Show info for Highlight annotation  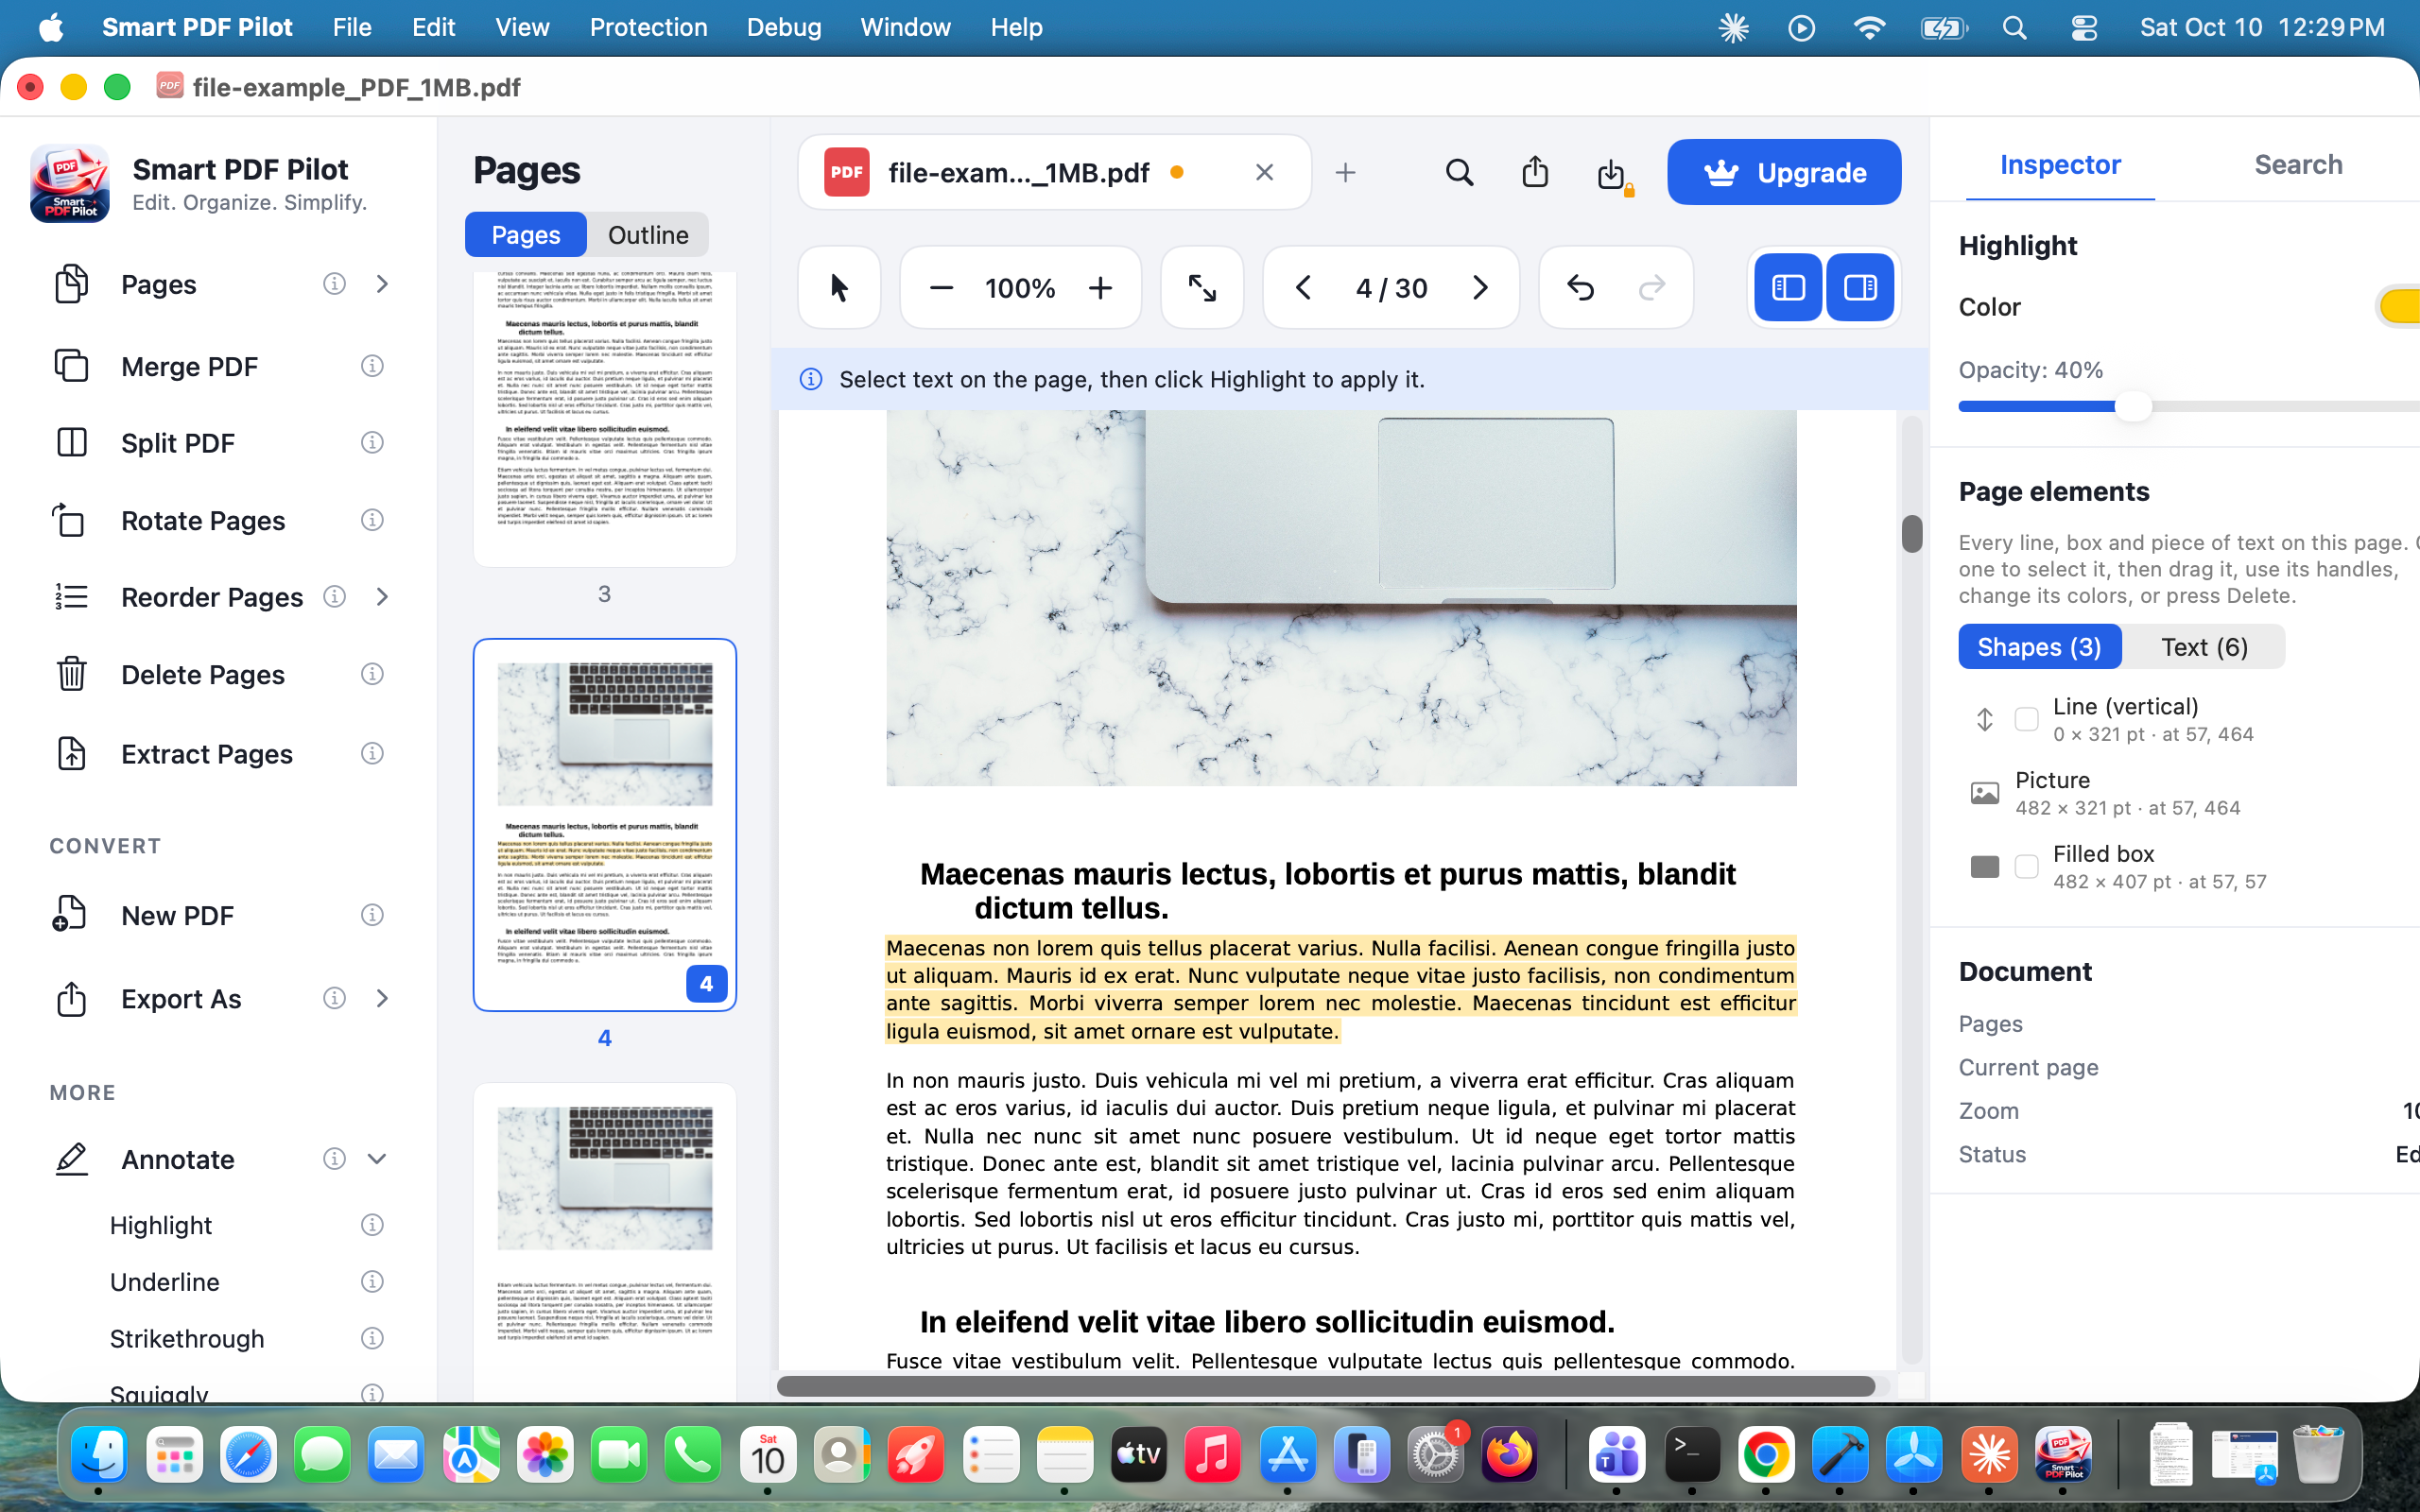(x=372, y=1225)
